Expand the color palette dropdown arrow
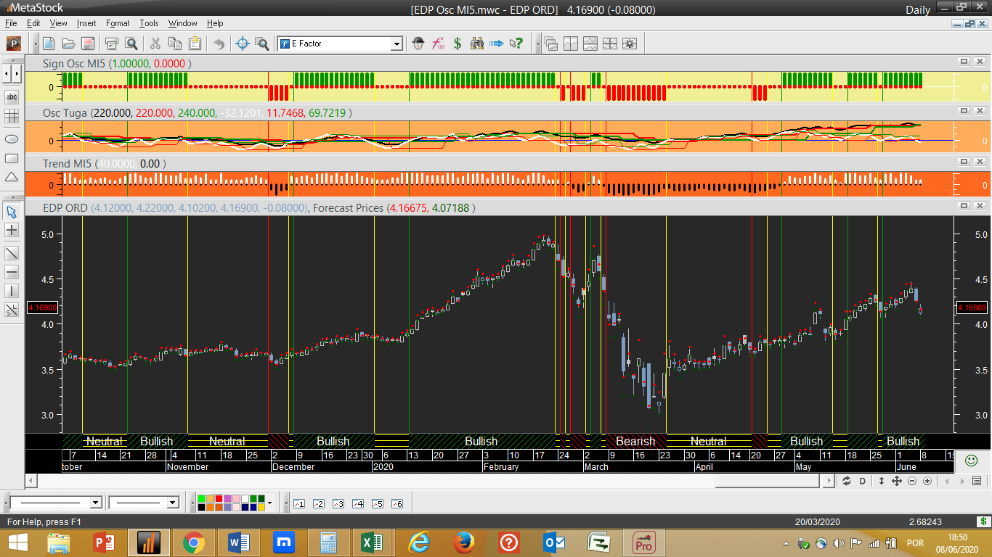This screenshot has width=992, height=557. pos(269,503)
